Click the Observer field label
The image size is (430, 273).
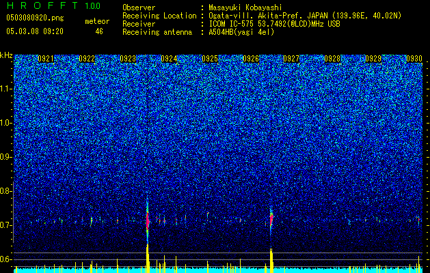[139, 8]
